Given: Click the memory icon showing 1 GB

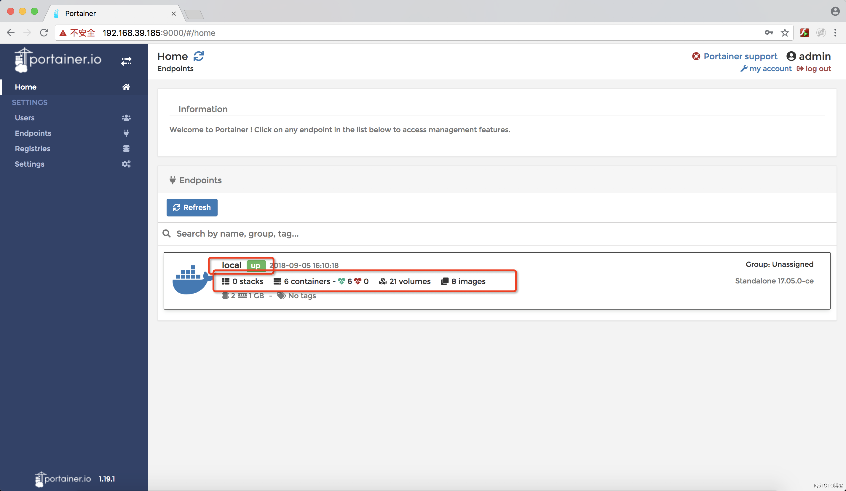Looking at the screenshot, I should click(242, 296).
